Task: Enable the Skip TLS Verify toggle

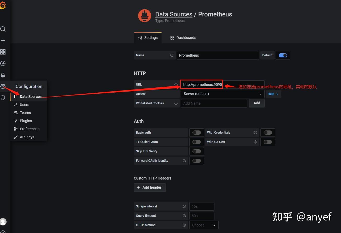Action: click(196, 151)
